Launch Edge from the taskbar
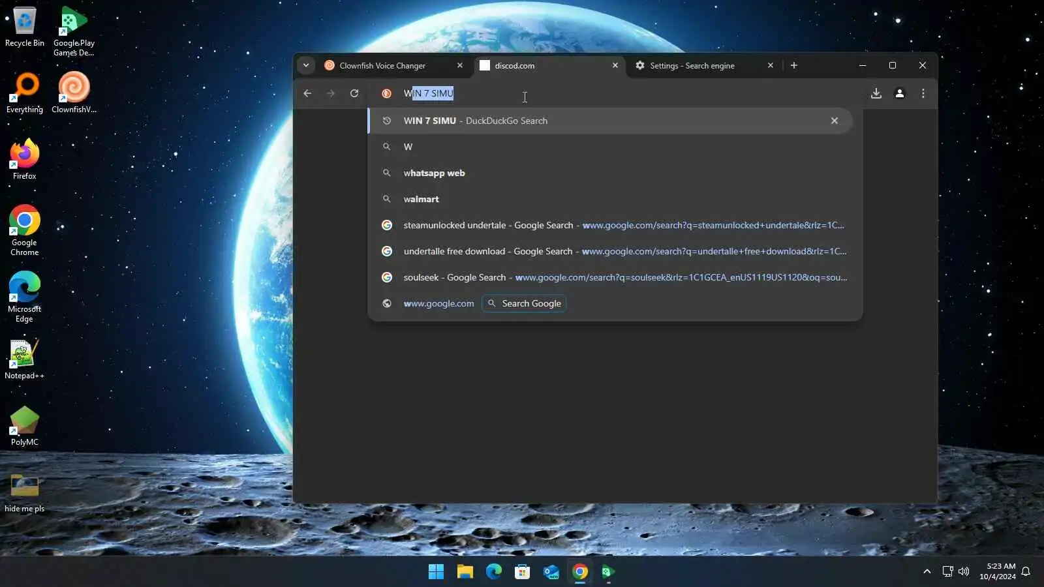The width and height of the screenshot is (1044, 587). pyautogui.click(x=493, y=572)
